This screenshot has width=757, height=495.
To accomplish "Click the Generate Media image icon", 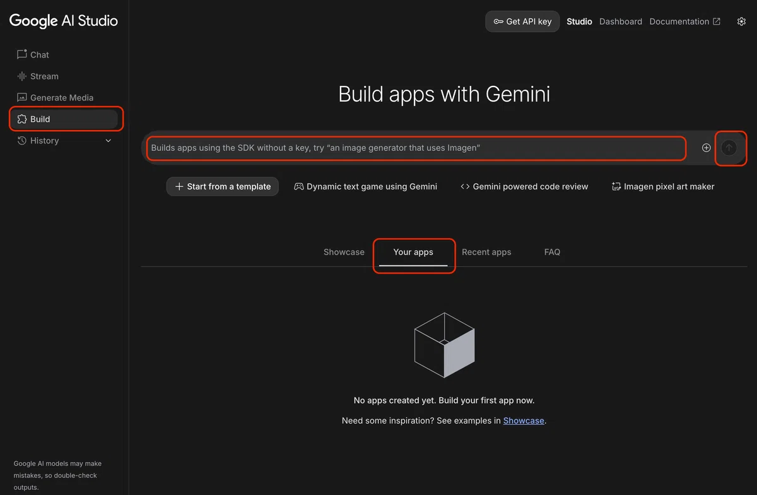I will pos(22,98).
